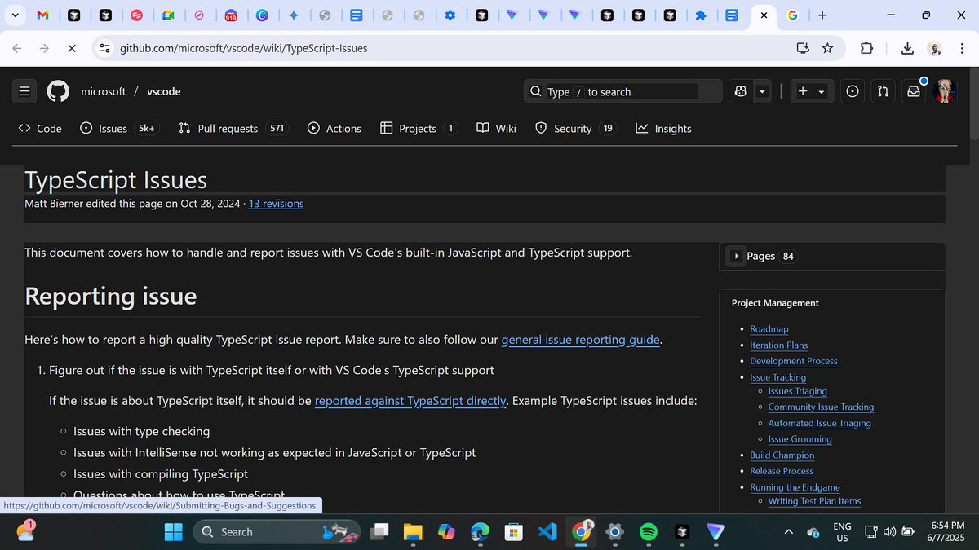Open File Explorer from taskbar

click(x=414, y=531)
